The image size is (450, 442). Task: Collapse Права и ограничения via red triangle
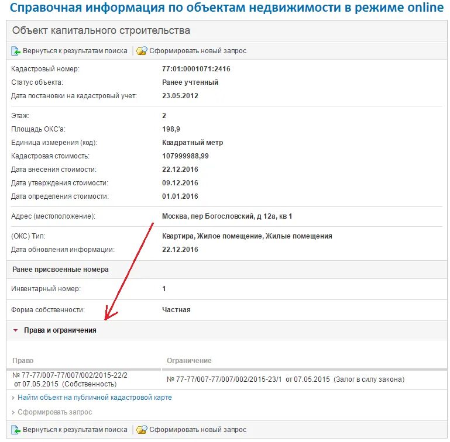click(x=15, y=330)
